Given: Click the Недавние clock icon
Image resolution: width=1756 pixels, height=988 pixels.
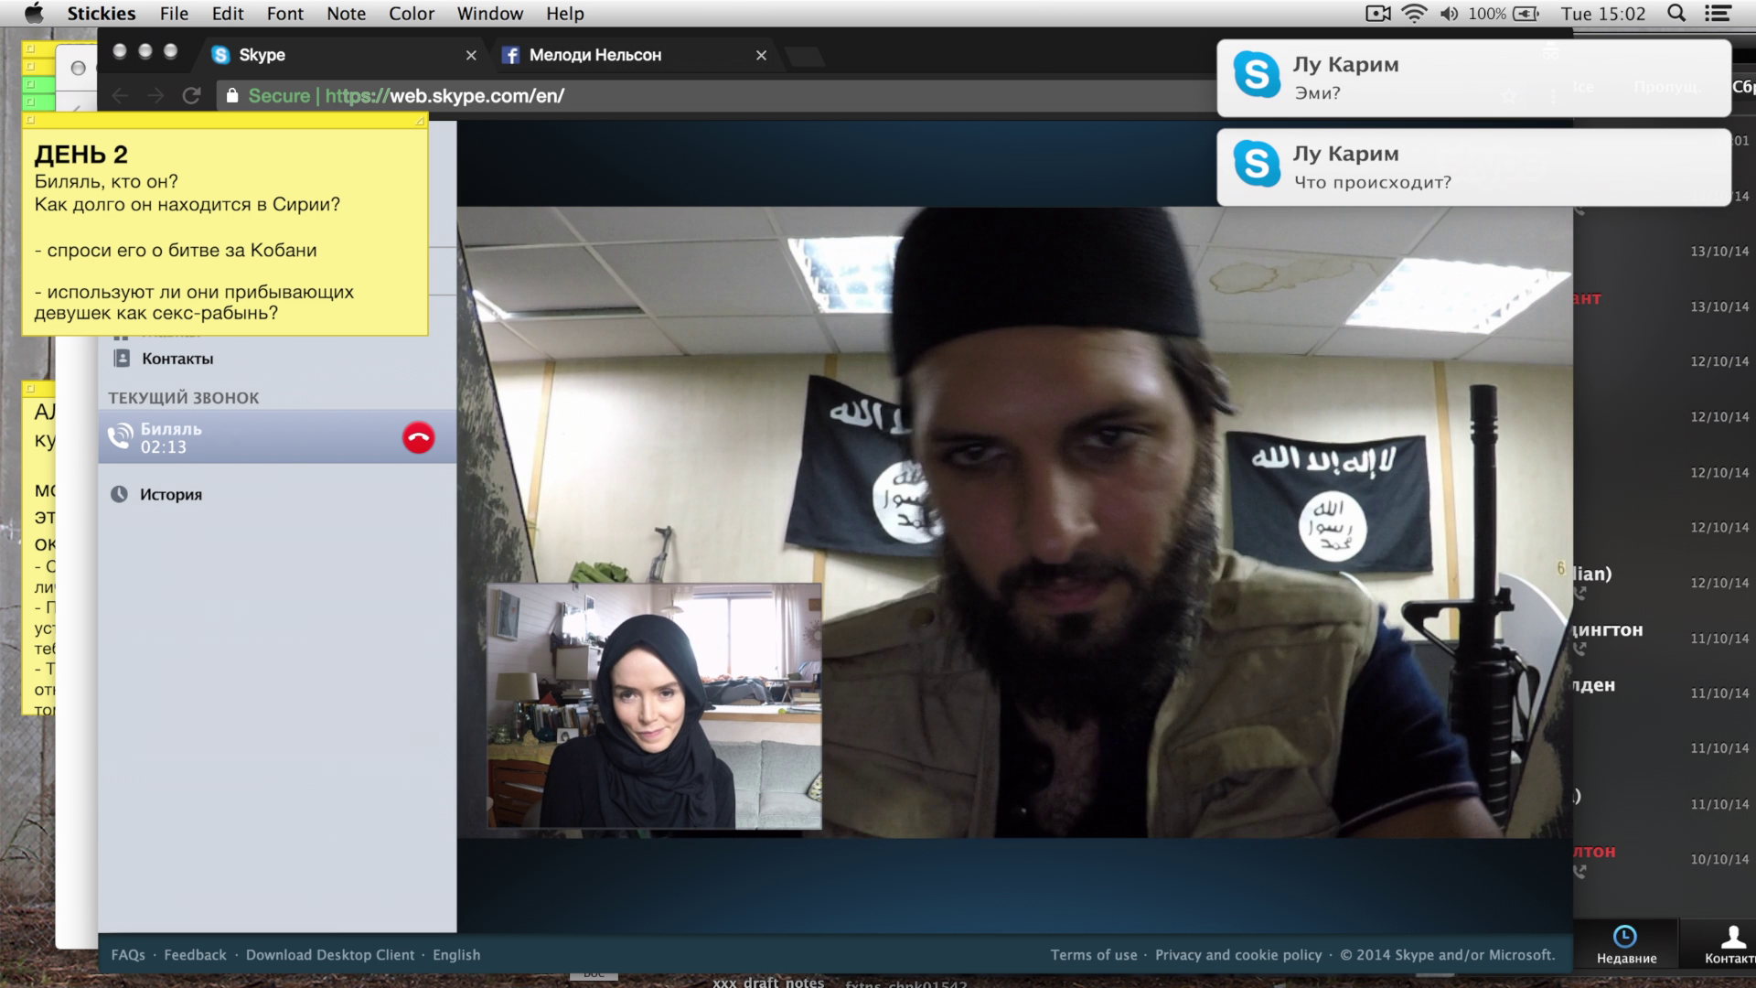Looking at the screenshot, I should [1624, 936].
